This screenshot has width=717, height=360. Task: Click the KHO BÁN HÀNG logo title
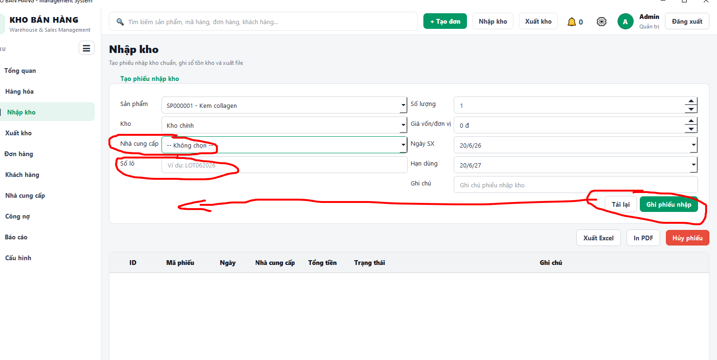coord(44,20)
